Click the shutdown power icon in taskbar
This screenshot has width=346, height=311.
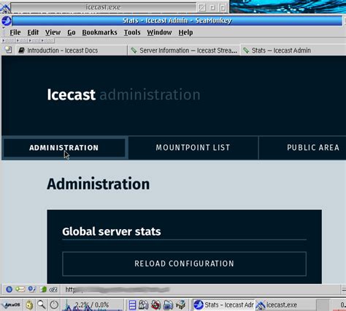[54, 305]
